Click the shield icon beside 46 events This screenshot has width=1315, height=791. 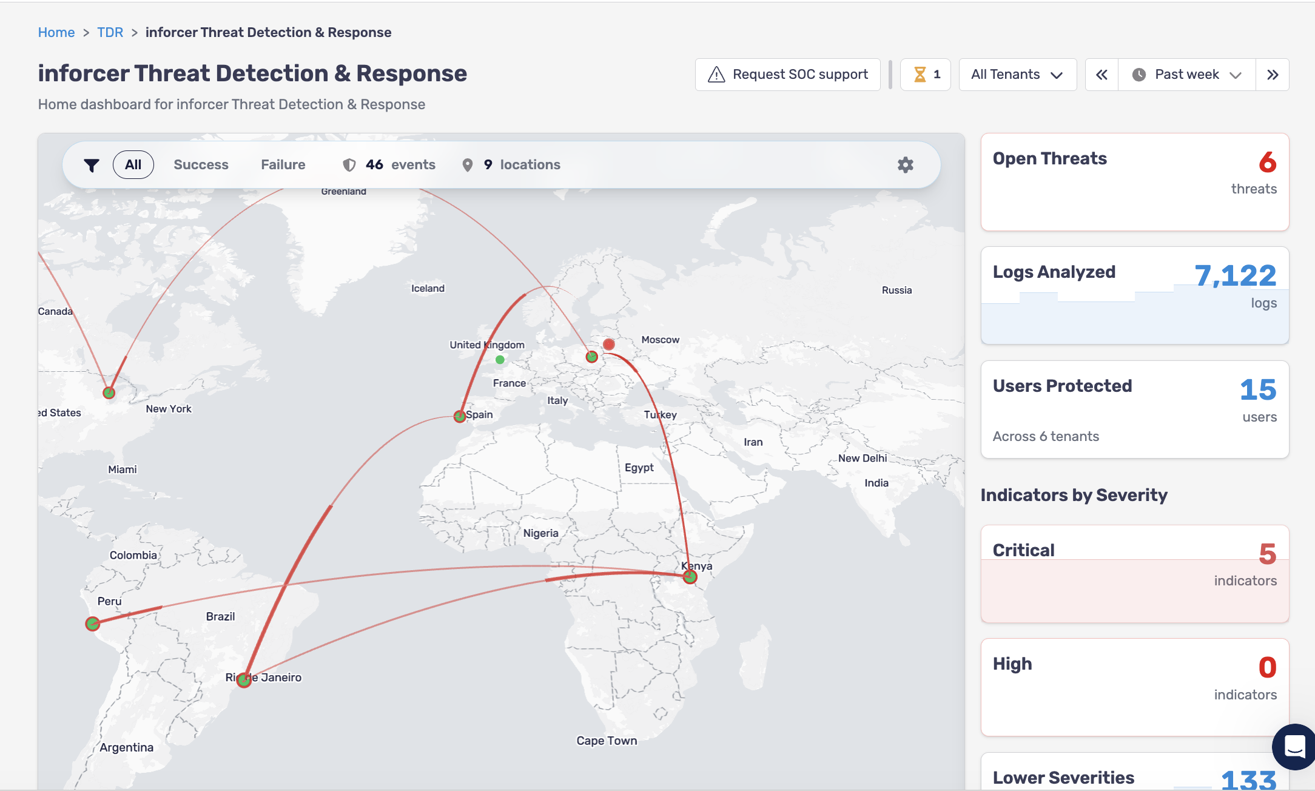[349, 165]
